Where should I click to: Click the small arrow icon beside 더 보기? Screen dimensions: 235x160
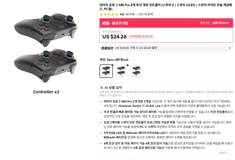click(229, 153)
